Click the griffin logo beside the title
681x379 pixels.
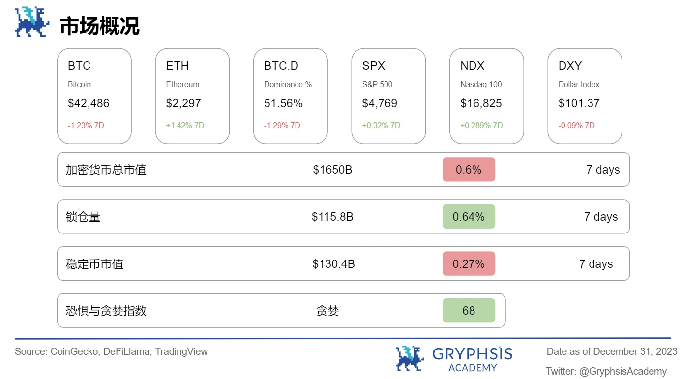[32, 22]
